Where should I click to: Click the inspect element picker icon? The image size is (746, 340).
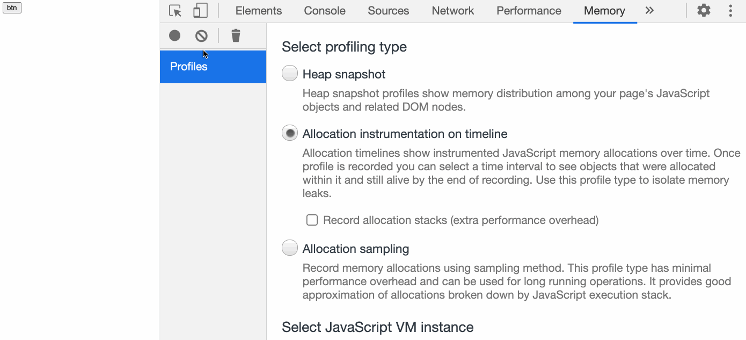click(x=175, y=11)
